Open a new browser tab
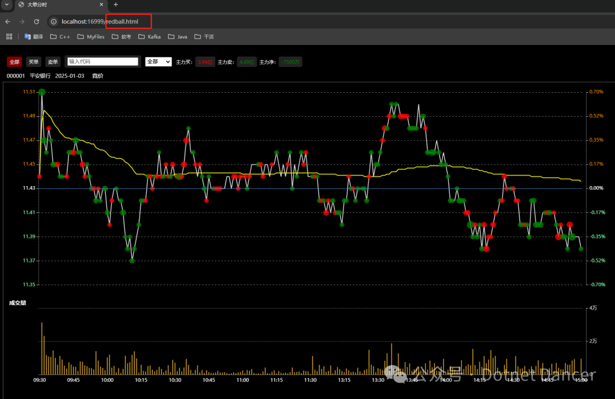The width and height of the screenshot is (615, 399). (x=116, y=5)
